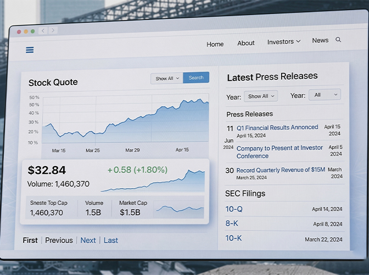The height and width of the screenshot is (275, 369).
Task: Open the 10-Q SEC filing
Action: point(234,209)
